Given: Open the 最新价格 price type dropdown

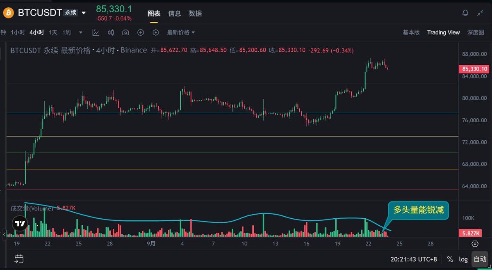Looking at the screenshot, I should point(181,32).
